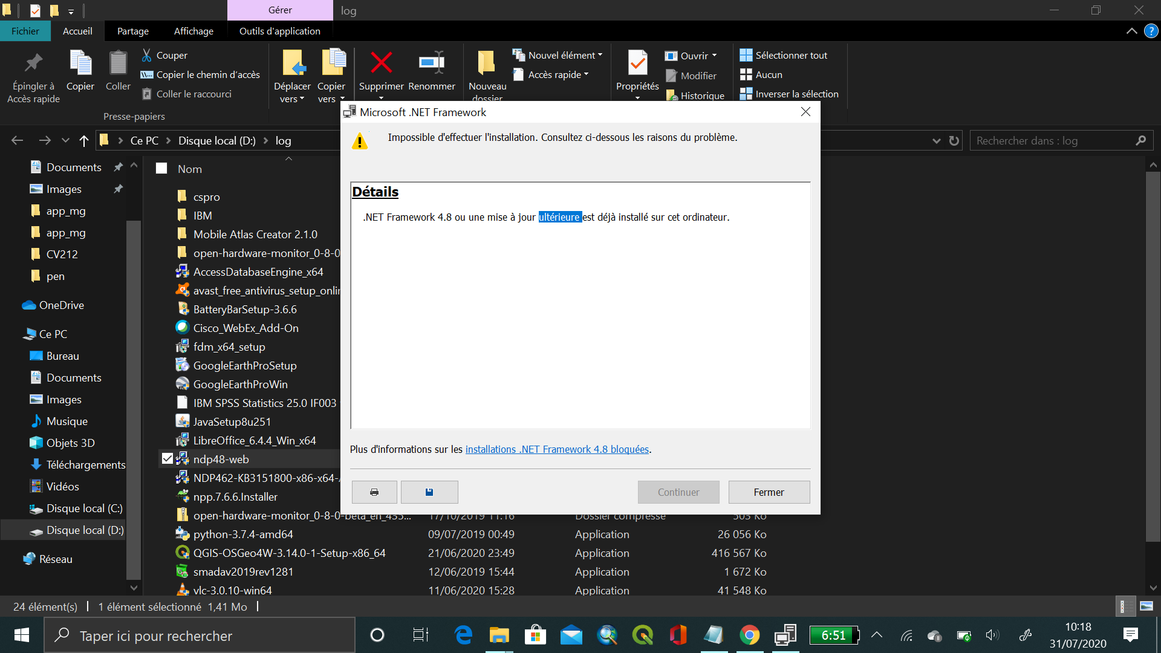Click Copier le chemin d'accès

[x=200, y=74]
